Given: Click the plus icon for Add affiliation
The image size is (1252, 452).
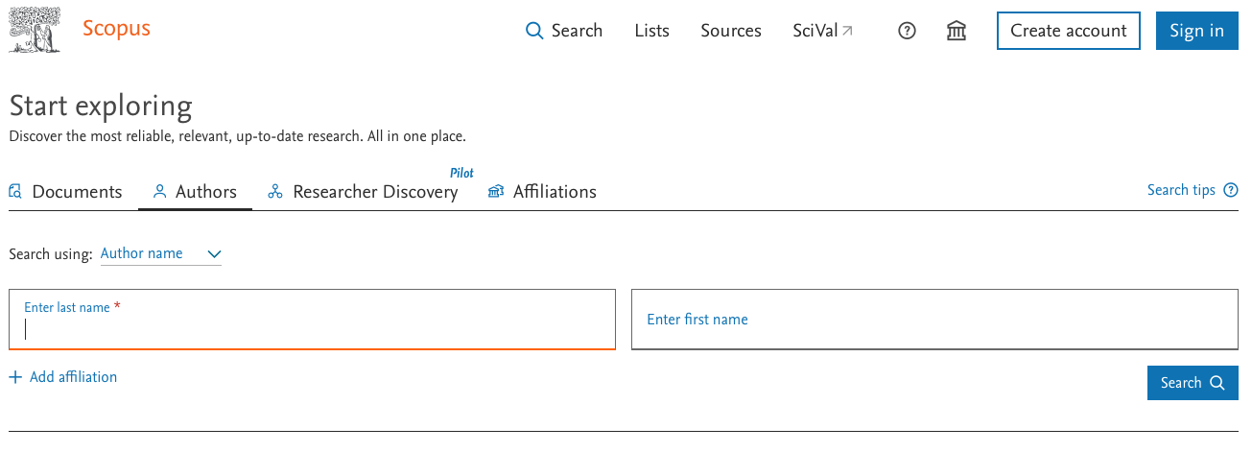Looking at the screenshot, I should [x=15, y=377].
